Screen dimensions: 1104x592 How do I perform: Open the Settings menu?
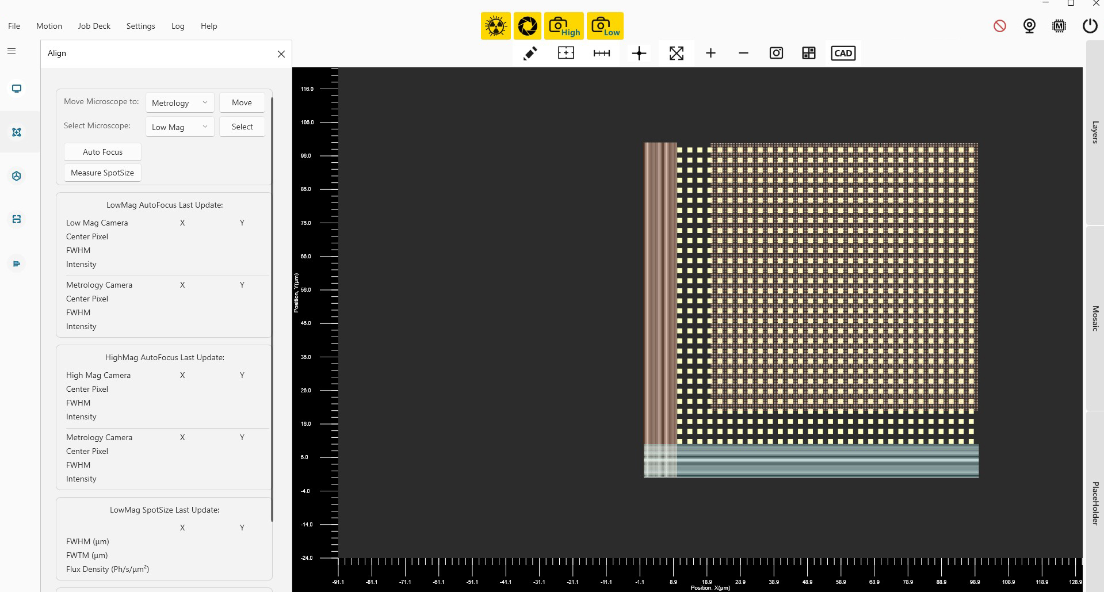pyautogui.click(x=141, y=26)
